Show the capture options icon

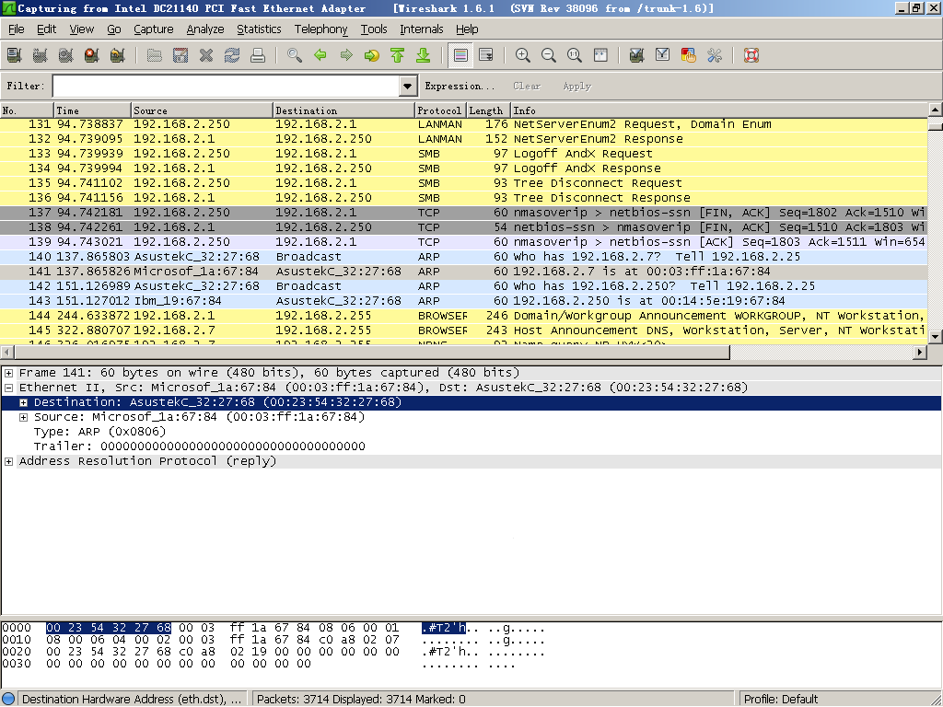pyautogui.click(x=41, y=55)
